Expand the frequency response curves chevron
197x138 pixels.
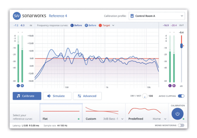point(113,25)
